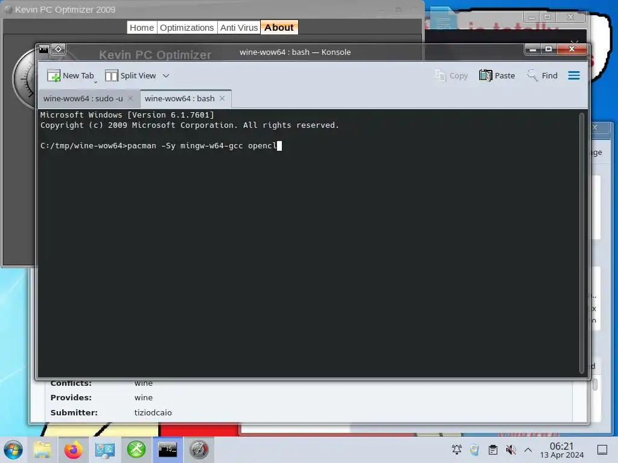
Task: Click the show desktop button
Action: [x=602, y=450]
